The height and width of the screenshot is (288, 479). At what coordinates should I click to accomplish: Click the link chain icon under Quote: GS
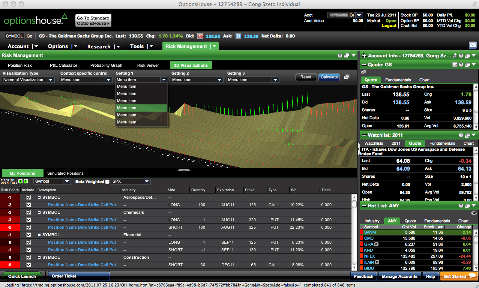pos(363,72)
